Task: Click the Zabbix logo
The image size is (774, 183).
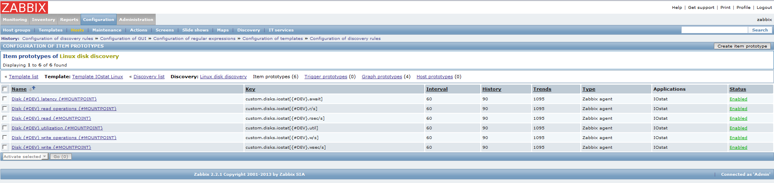Action: 24,7
